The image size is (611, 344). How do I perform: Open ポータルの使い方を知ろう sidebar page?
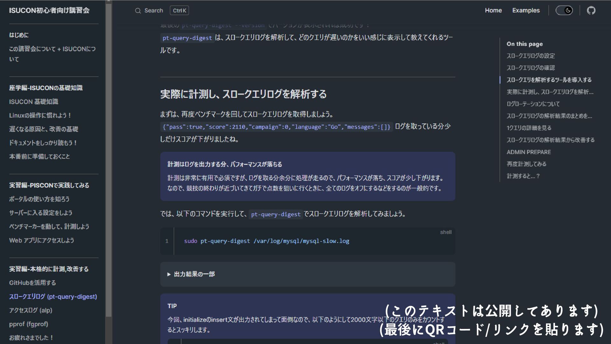tap(39, 199)
